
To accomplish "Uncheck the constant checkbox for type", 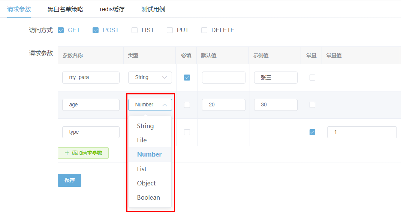I will [312, 132].
